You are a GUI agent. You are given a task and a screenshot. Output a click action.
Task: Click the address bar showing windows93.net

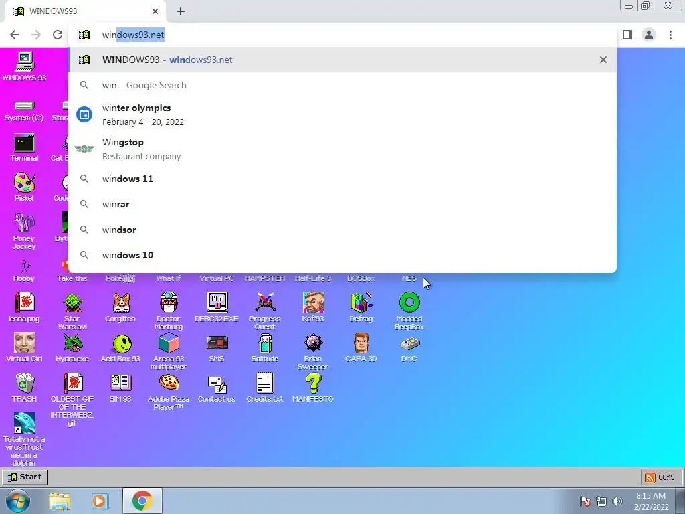[x=342, y=35]
